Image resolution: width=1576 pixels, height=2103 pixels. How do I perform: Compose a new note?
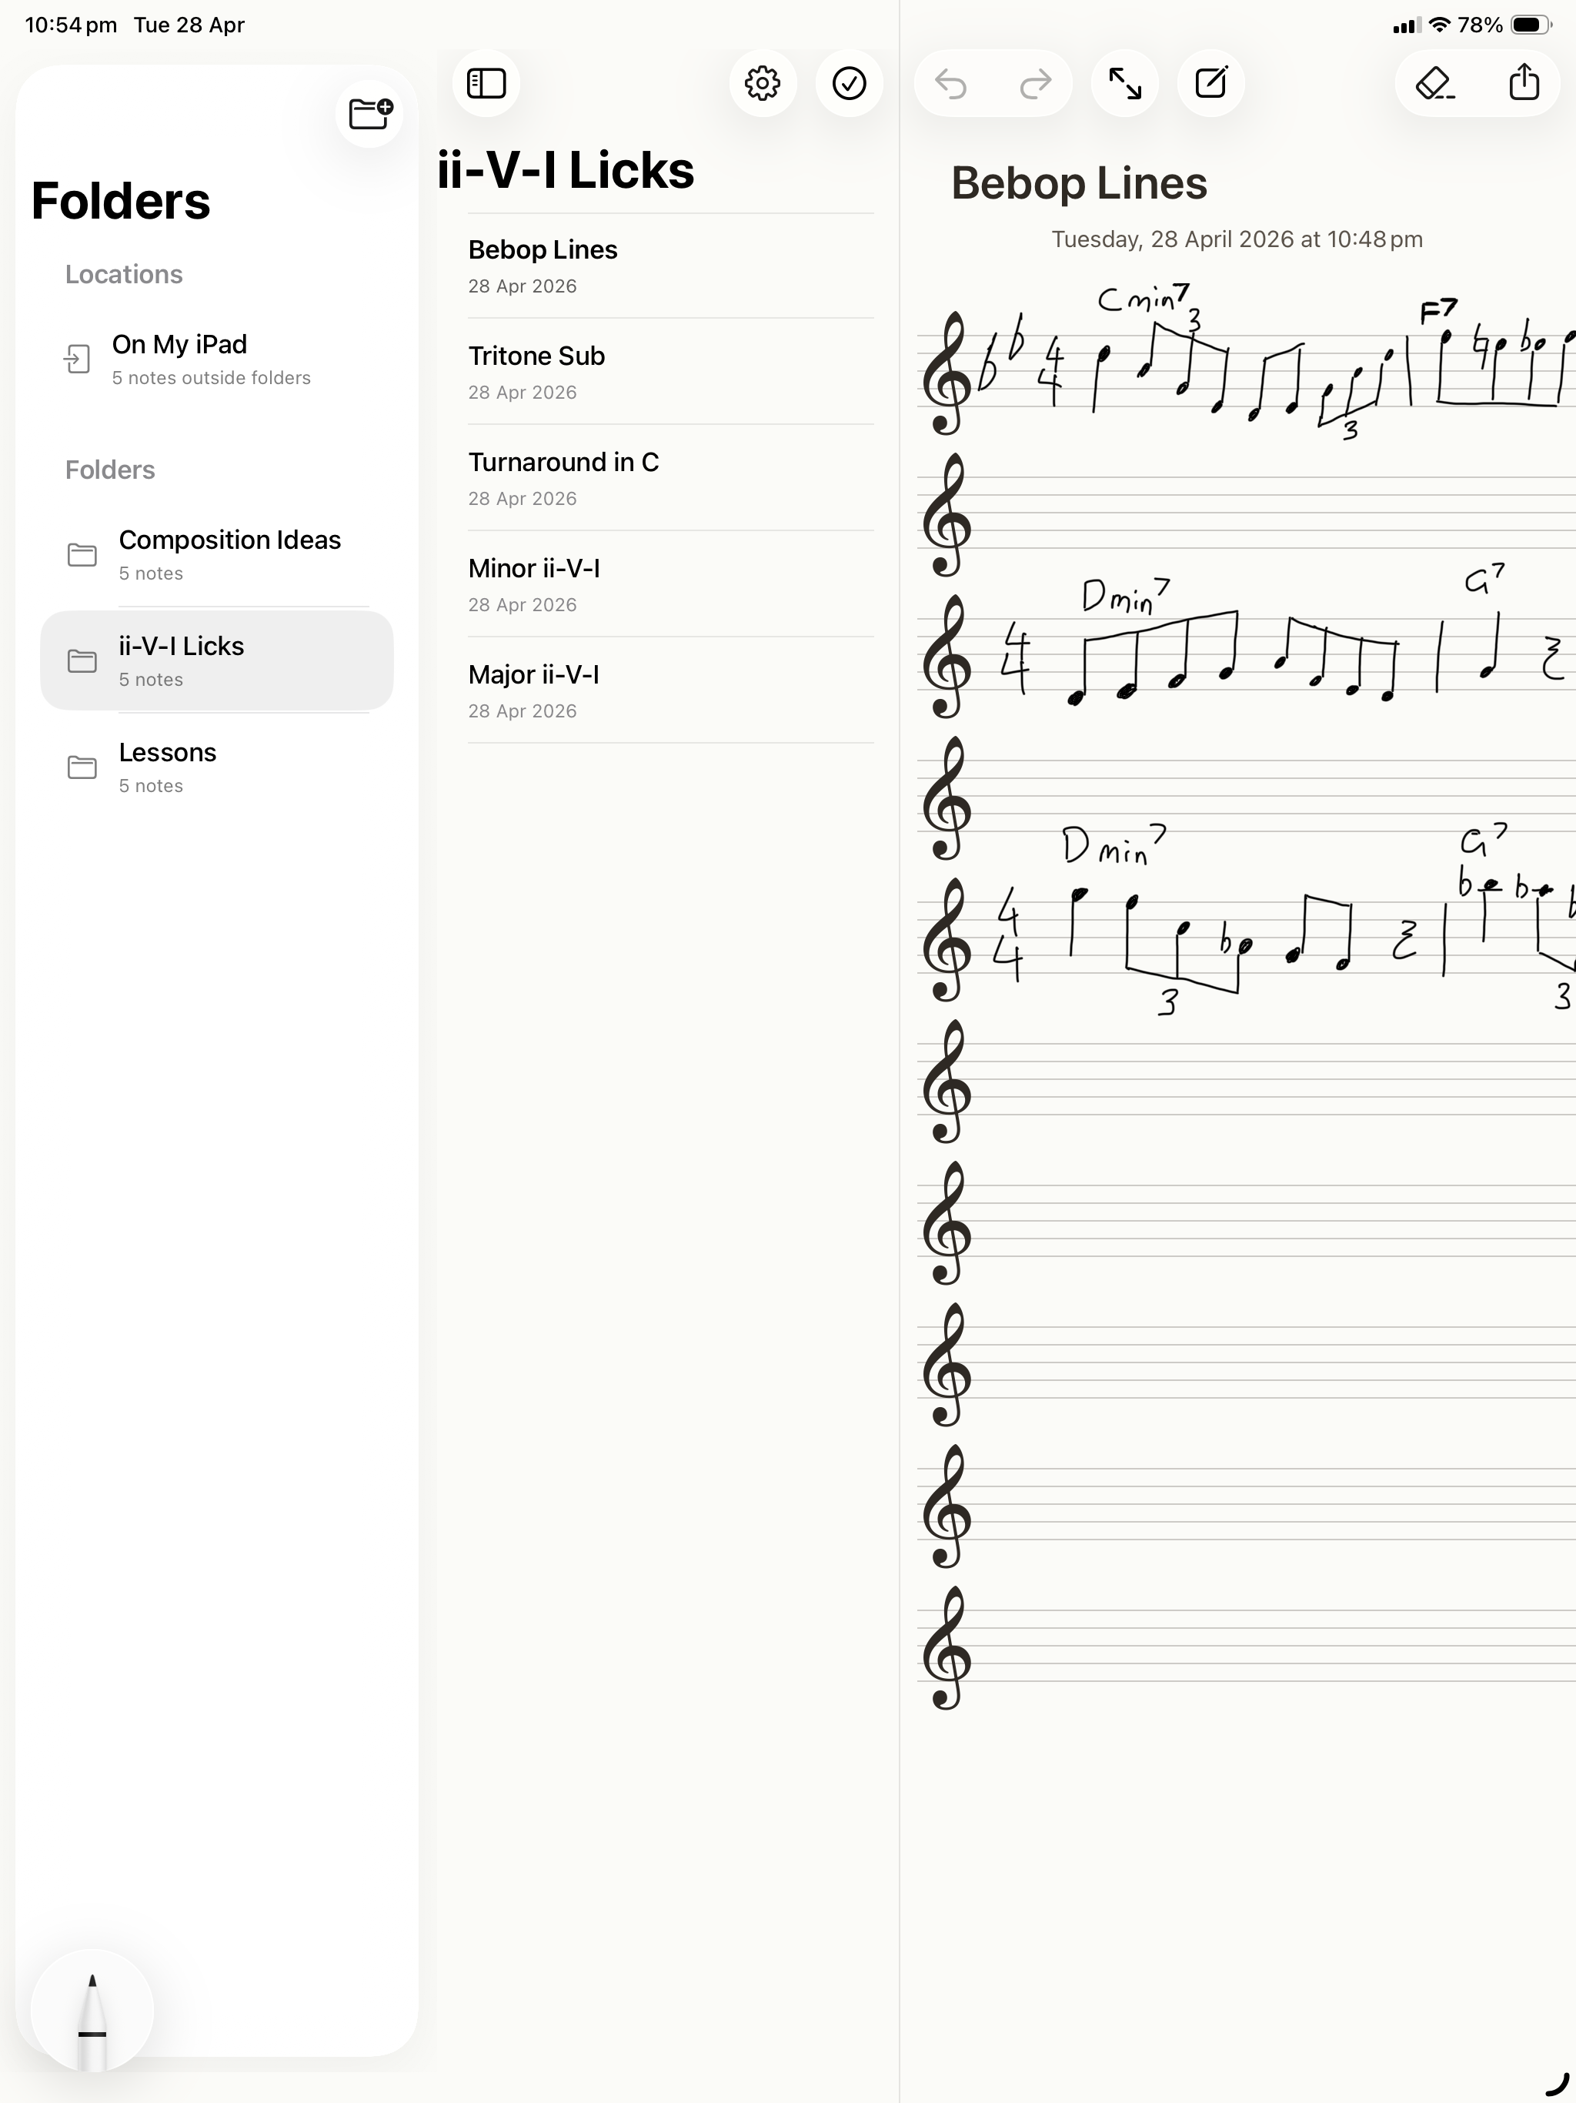(x=1211, y=84)
